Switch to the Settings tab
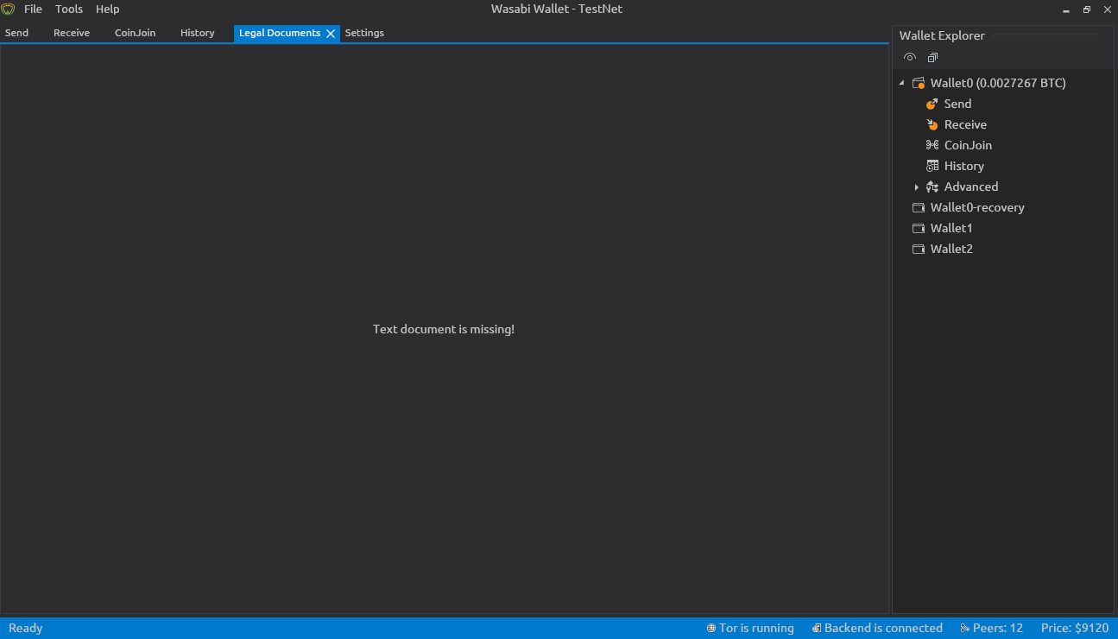1118x639 pixels. (x=364, y=33)
